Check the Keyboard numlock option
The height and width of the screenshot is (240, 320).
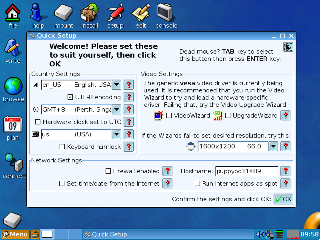tap(62, 147)
